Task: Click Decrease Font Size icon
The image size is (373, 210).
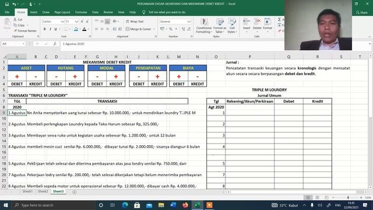Action: coord(87,22)
